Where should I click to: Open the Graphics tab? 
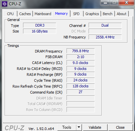coord(92,14)
